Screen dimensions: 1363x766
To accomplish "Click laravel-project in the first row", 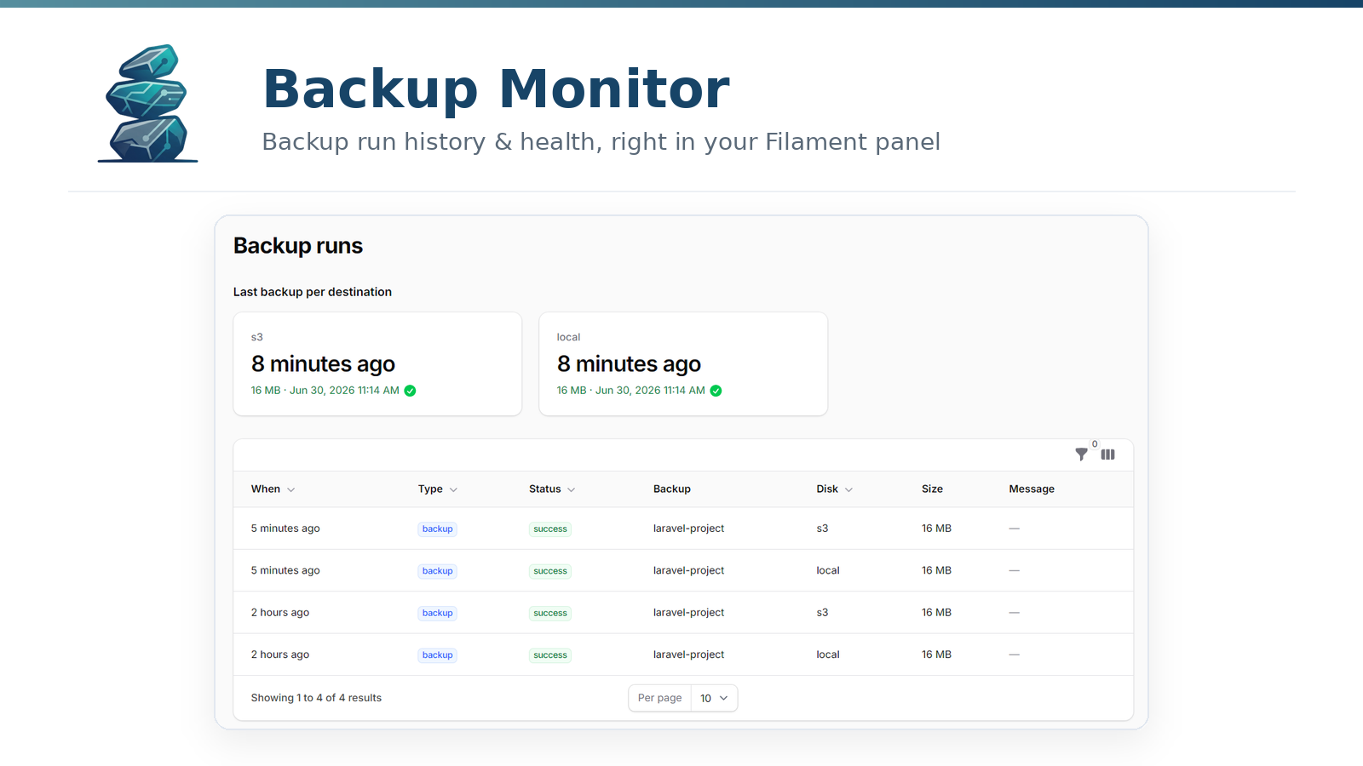I will pos(688,529).
